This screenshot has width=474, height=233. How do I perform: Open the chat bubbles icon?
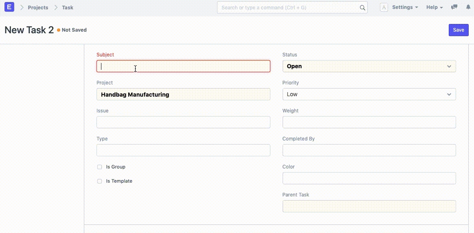(454, 7)
